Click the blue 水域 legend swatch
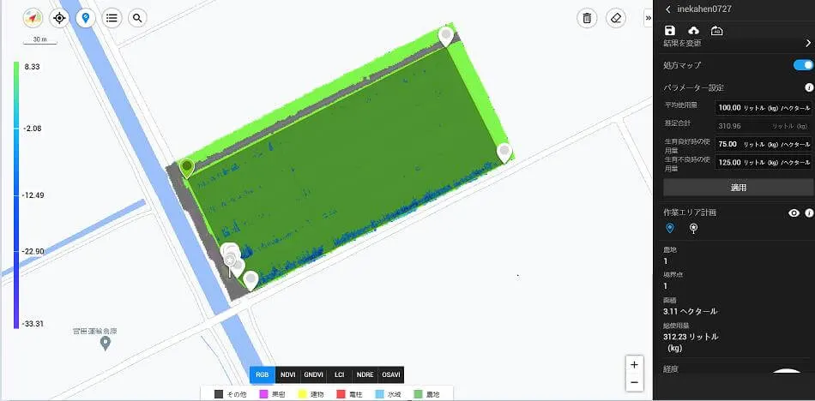Viewport: 815px width, 401px height. pos(379,394)
